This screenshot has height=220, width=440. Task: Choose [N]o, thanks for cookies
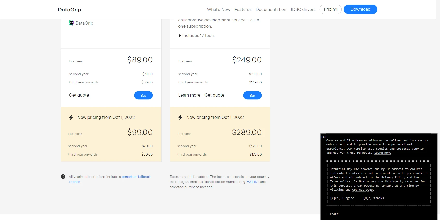pos(373,198)
